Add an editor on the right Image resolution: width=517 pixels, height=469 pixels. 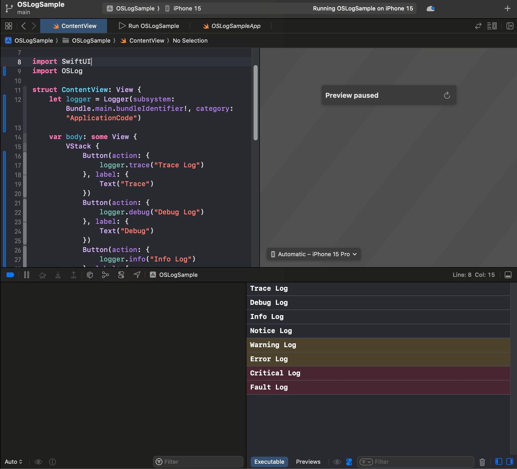coord(510,26)
